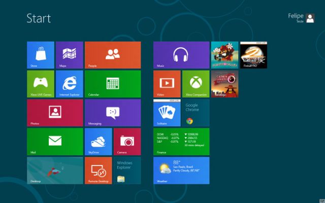This screenshot has height=203, width=325.
Task: Open the Carmen Sandiego game tile
Action: (x=224, y=84)
